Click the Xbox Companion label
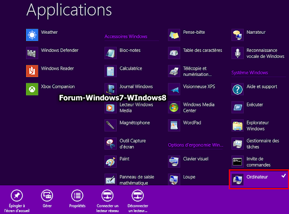The width and height of the screenshot is (289, 214). click(x=58, y=87)
